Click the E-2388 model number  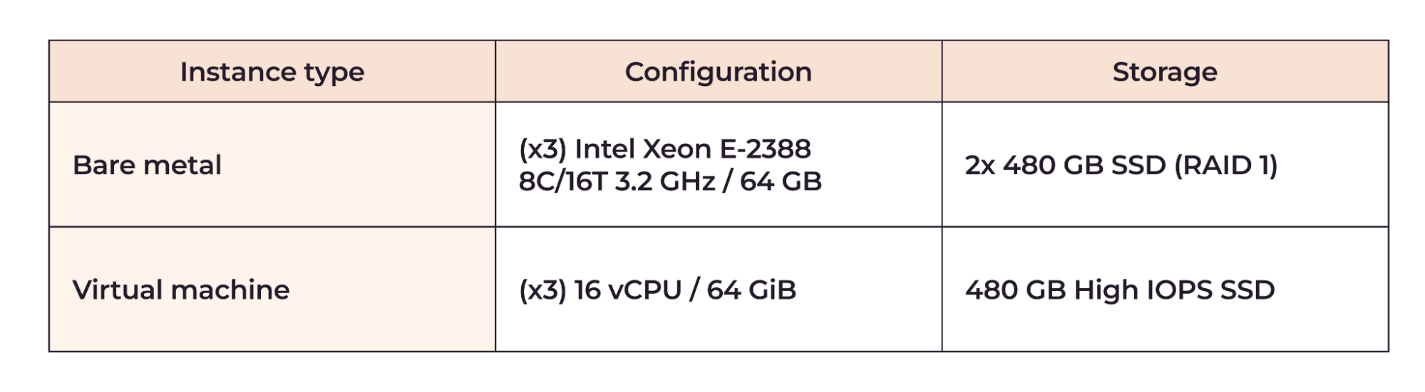pyautogui.click(x=766, y=149)
